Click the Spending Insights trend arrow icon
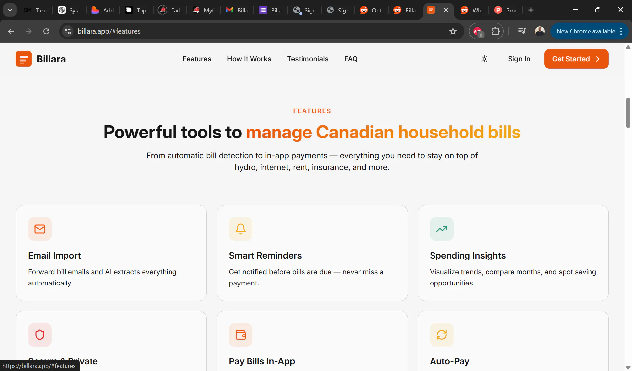The width and height of the screenshot is (632, 371). click(x=442, y=229)
